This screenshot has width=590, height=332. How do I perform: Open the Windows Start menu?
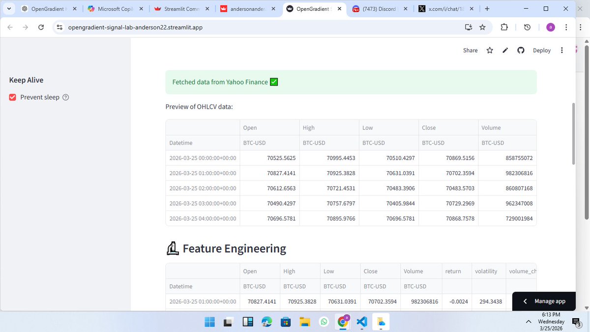(x=210, y=322)
